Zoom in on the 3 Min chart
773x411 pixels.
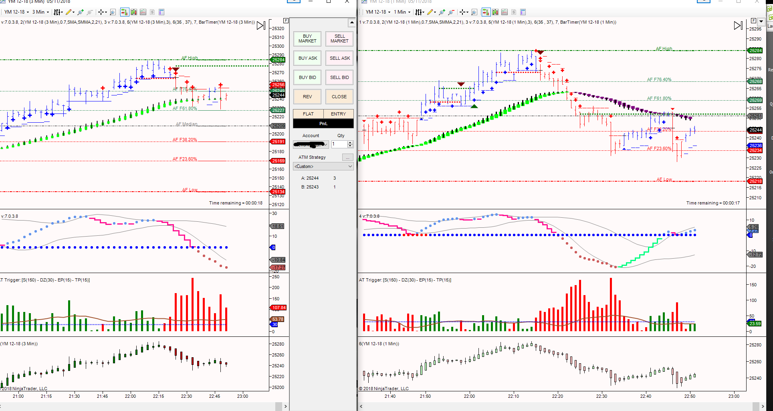pos(81,12)
